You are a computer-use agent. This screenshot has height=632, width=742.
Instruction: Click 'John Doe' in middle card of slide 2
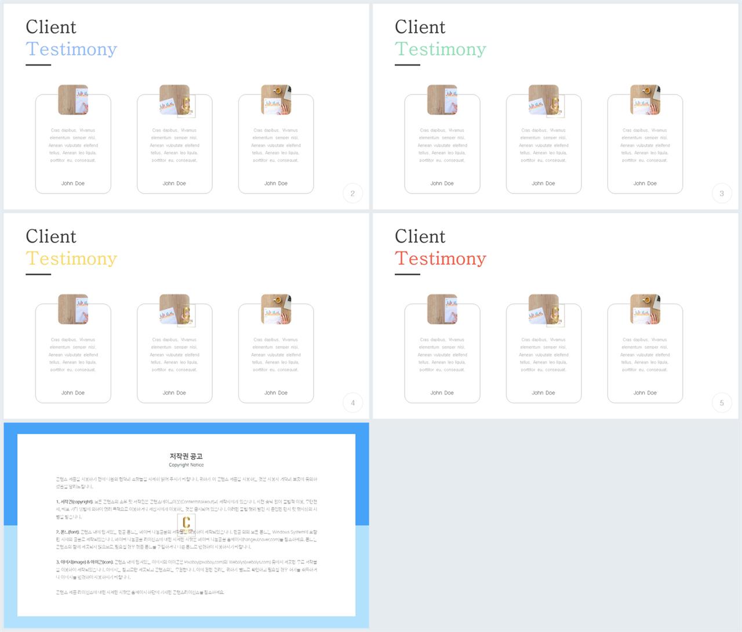click(174, 183)
